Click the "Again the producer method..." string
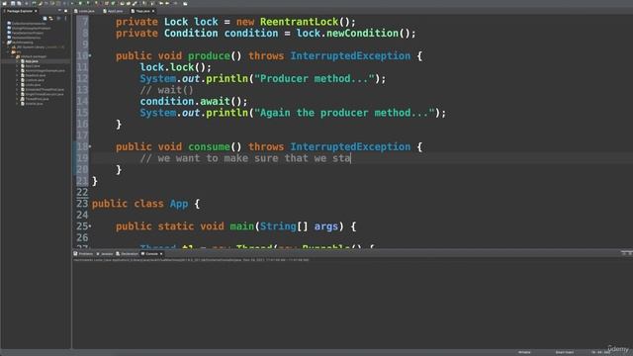Image resolution: width=633 pixels, height=356 pixels. click(x=344, y=113)
